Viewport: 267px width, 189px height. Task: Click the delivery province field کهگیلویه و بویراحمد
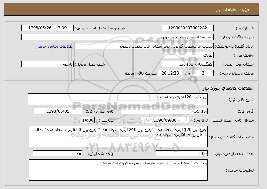(x=188, y=64)
